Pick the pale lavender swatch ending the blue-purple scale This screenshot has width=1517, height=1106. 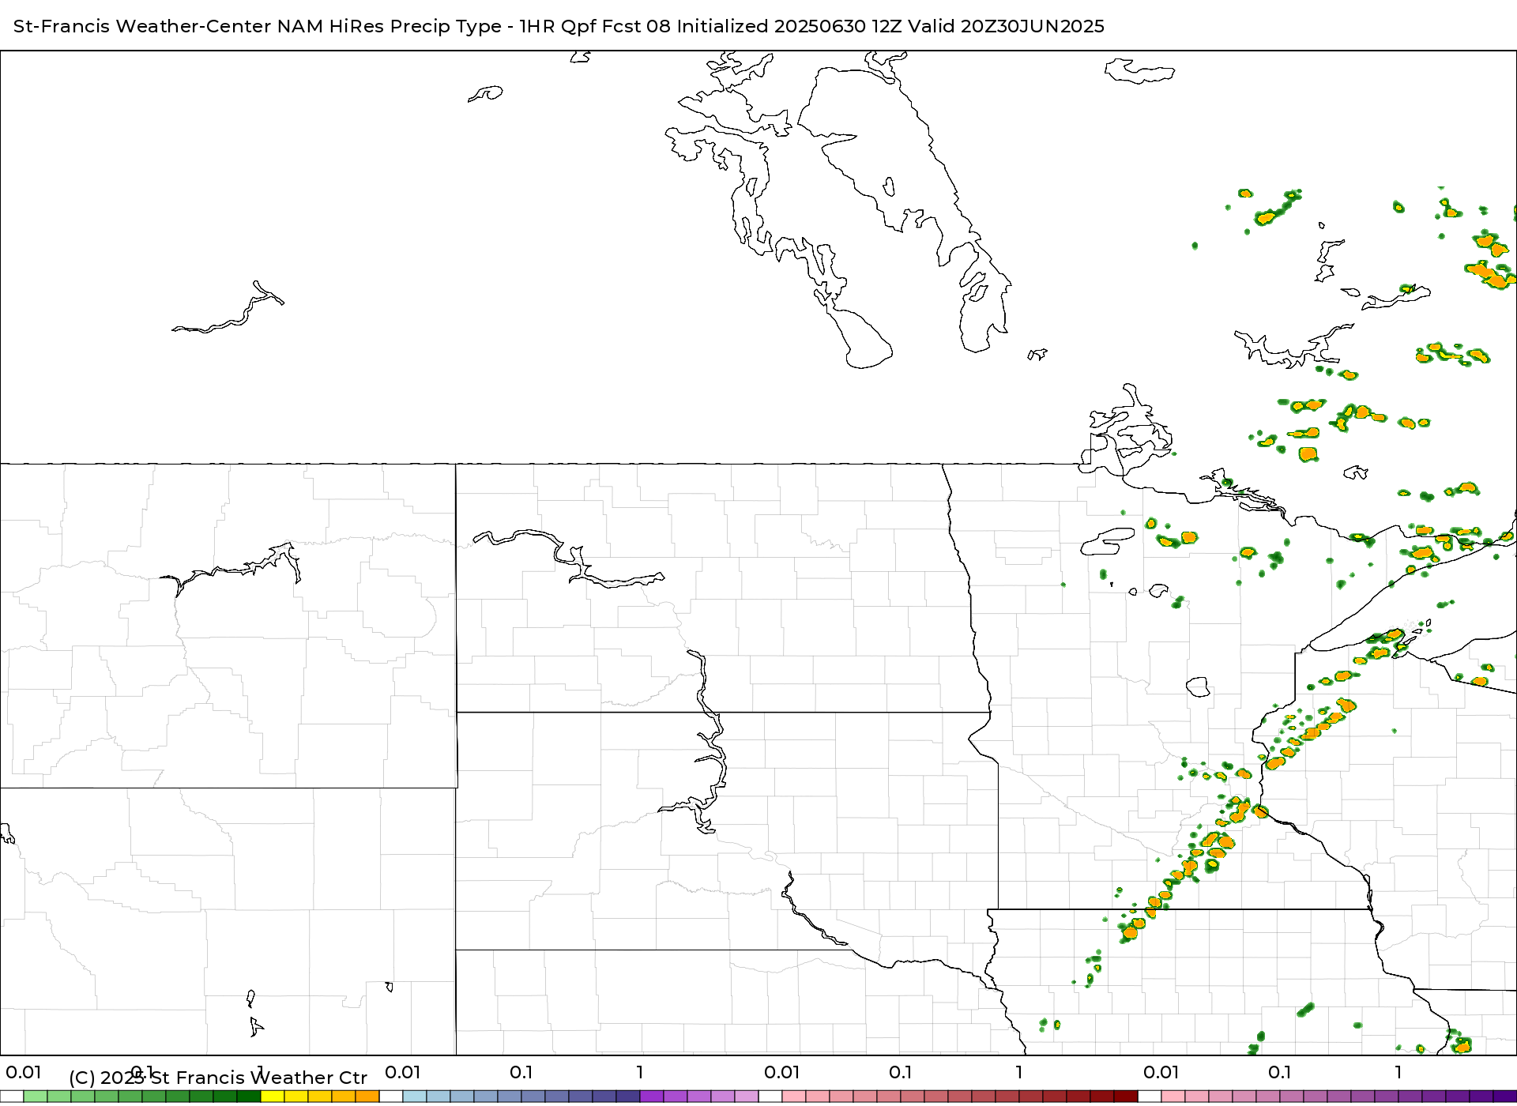click(x=747, y=1097)
